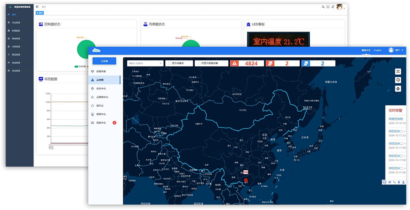Image resolution: width=410 pixels, height=210 pixels.
Task: Open 消息中心 with 5 notifications
Action: tap(101, 123)
